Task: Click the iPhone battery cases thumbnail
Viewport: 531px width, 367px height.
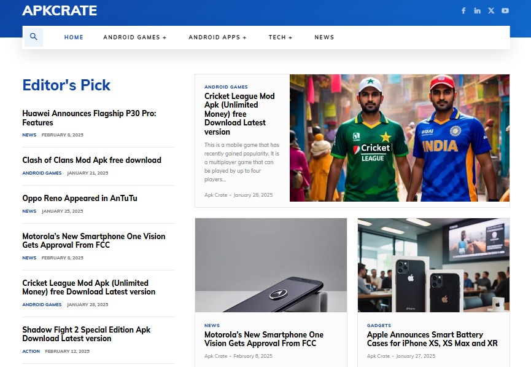Action: [x=433, y=265]
